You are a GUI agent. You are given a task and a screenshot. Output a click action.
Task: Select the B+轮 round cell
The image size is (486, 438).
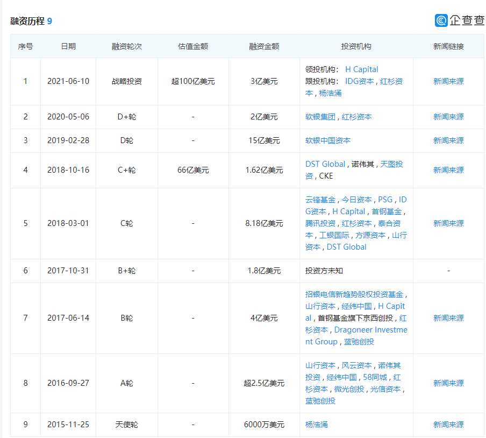(127, 271)
